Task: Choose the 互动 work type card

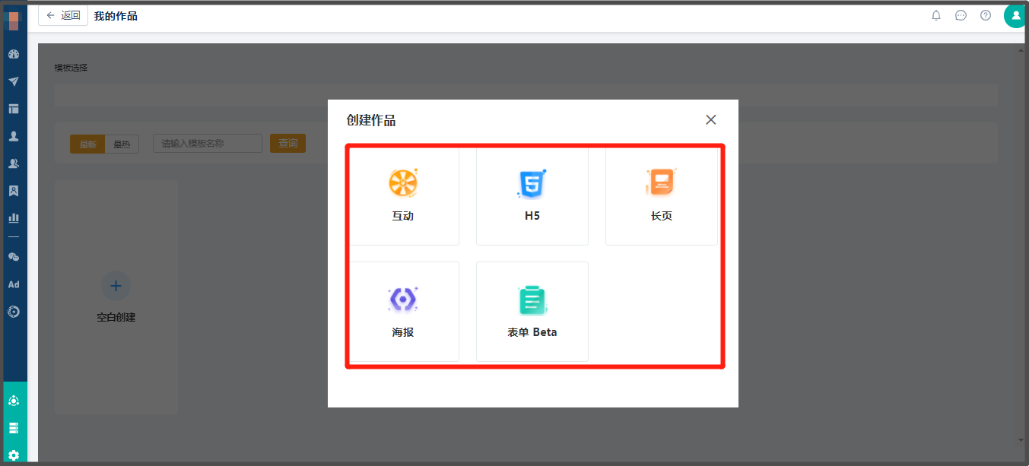Action: click(x=404, y=195)
